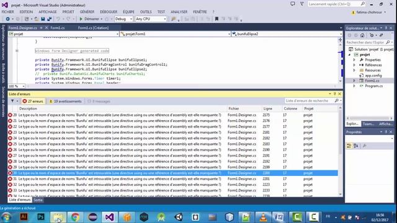Expand the Properties node in Solution Explorer
Viewport: 397px width, 223px height.
354,60
